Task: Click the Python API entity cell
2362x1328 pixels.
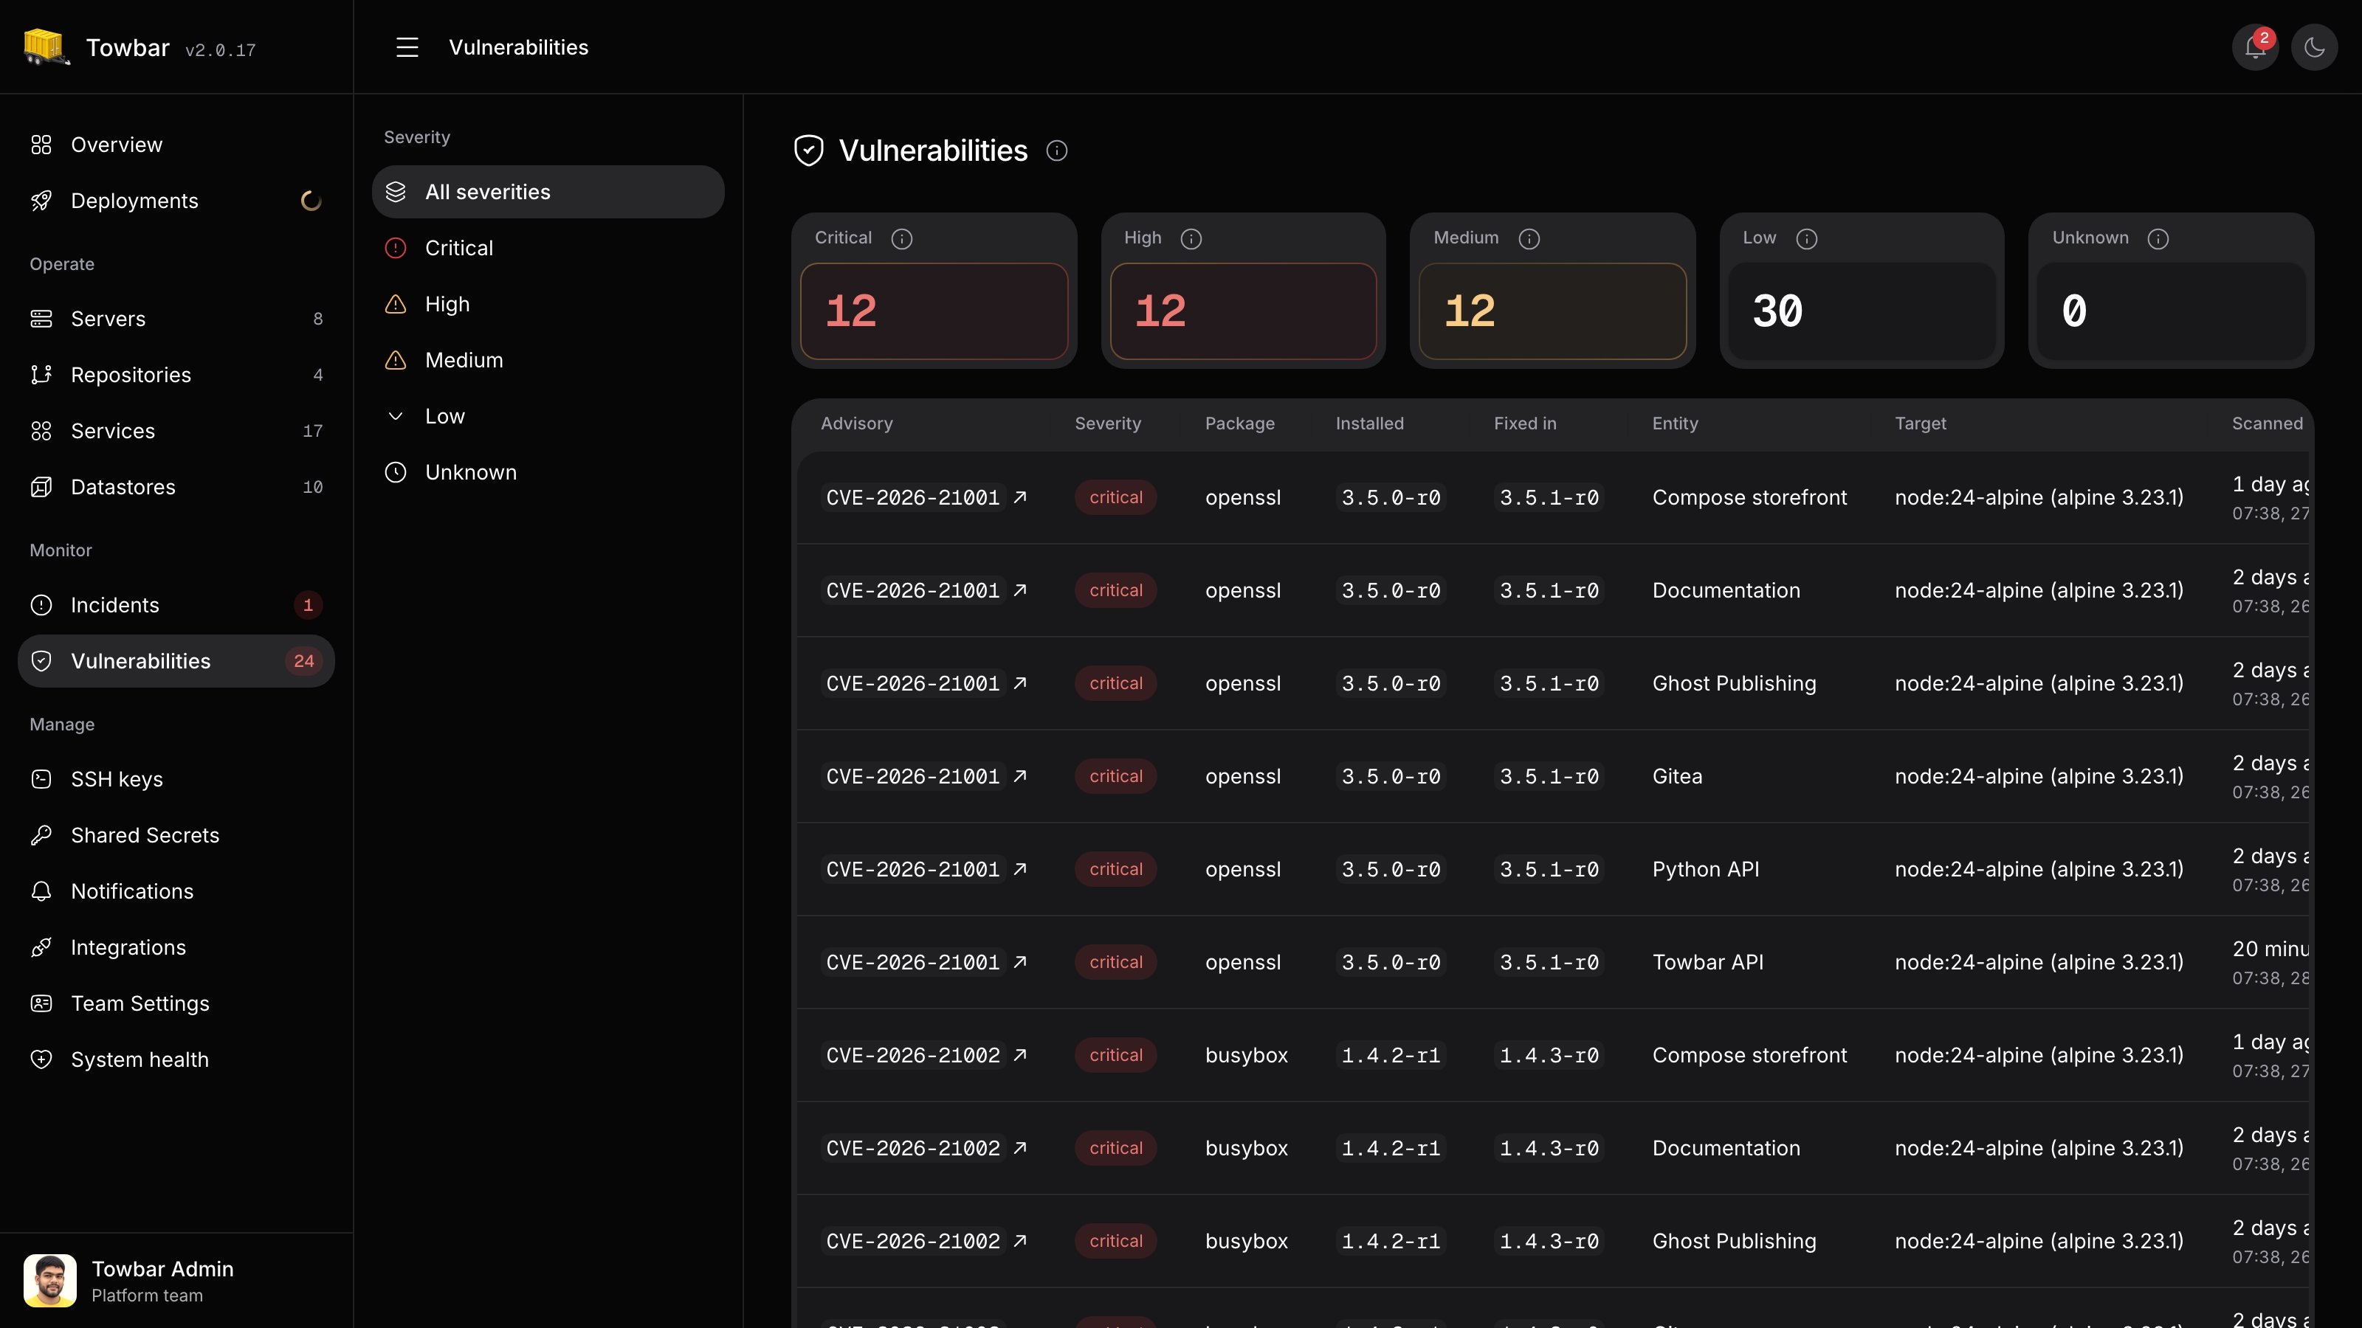Action: click(1706, 869)
